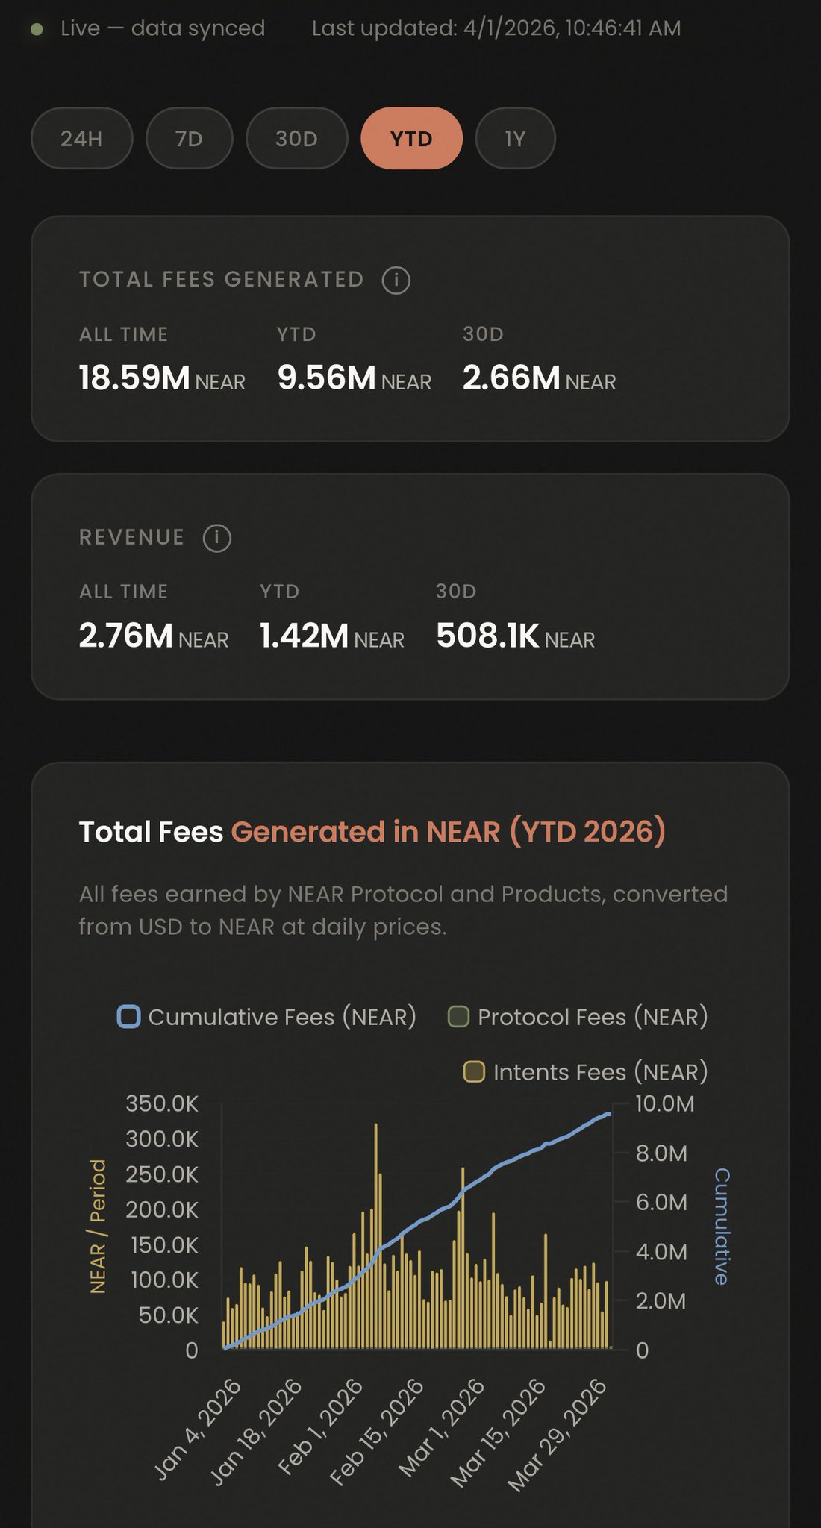The width and height of the screenshot is (821, 1528).
Task: Click info icon beside Total Fees Generated
Action: pyautogui.click(x=396, y=281)
